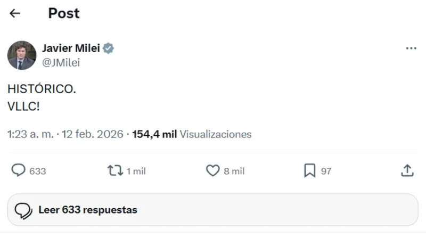Click the HISTÓRICO. VLLC! post text

click(42, 97)
